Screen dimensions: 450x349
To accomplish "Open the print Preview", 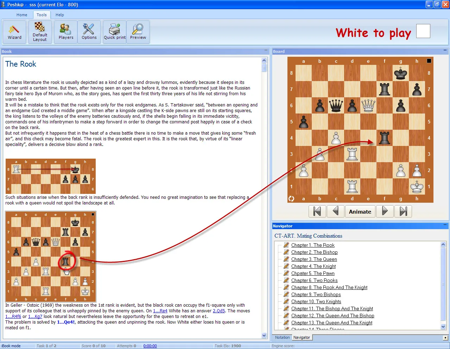I will point(138,32).
